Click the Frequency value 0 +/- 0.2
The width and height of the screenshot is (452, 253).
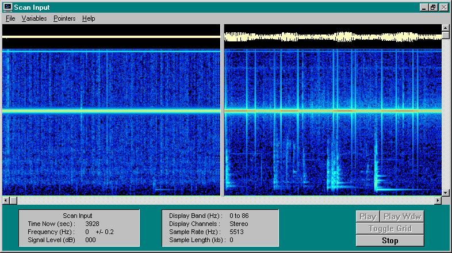[x=99, y=232]
